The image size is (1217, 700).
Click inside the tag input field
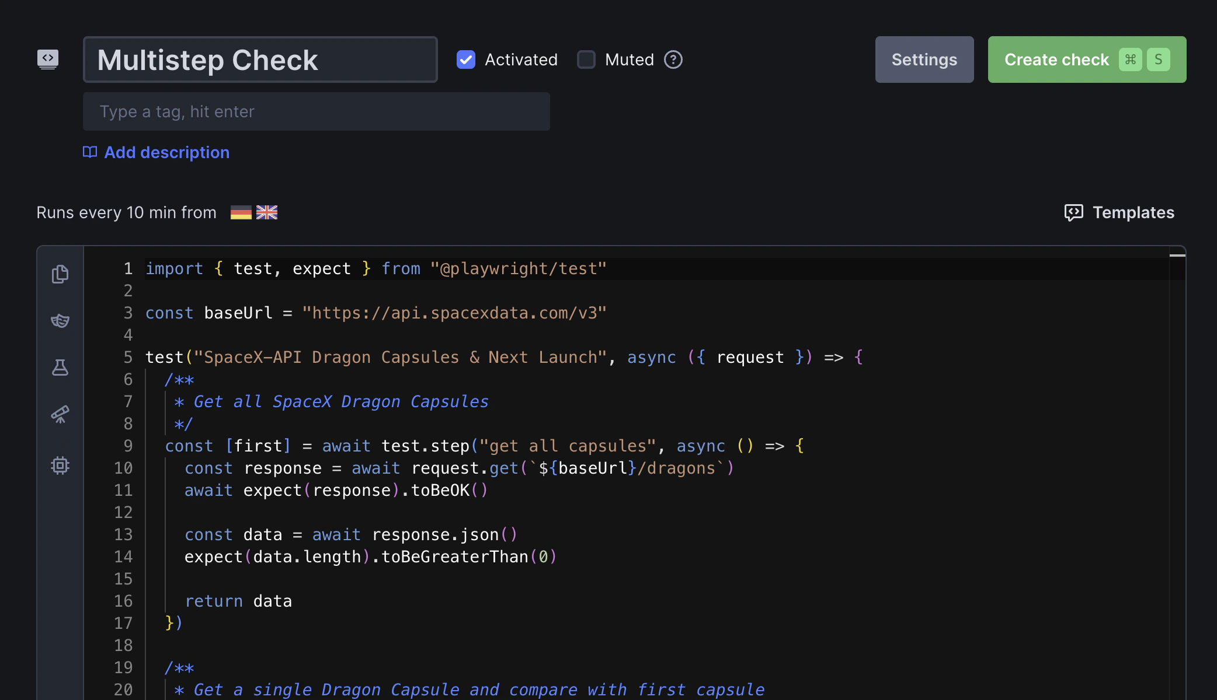pyautogui.click(x=316, y=111)
